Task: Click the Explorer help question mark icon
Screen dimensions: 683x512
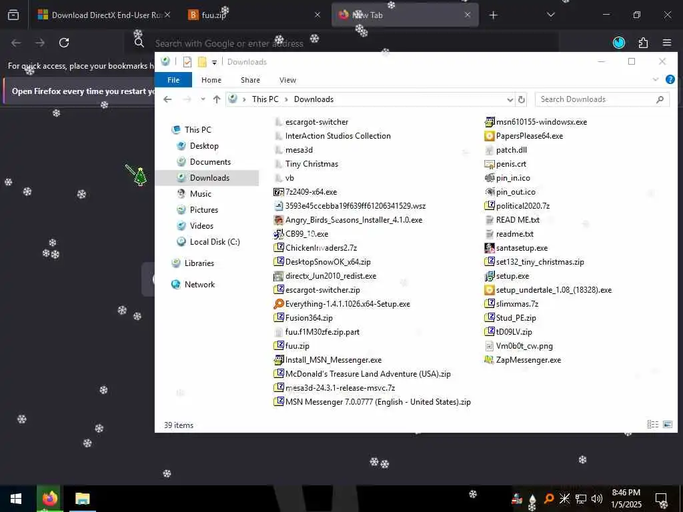Action: tap(670, 80)
